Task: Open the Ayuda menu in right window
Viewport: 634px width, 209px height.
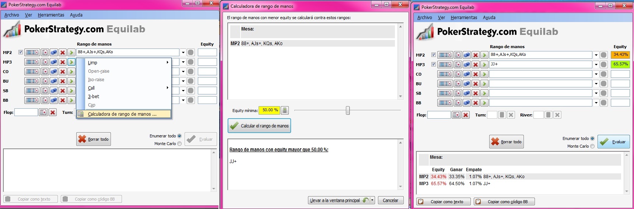Action: [x=489, y=18]
